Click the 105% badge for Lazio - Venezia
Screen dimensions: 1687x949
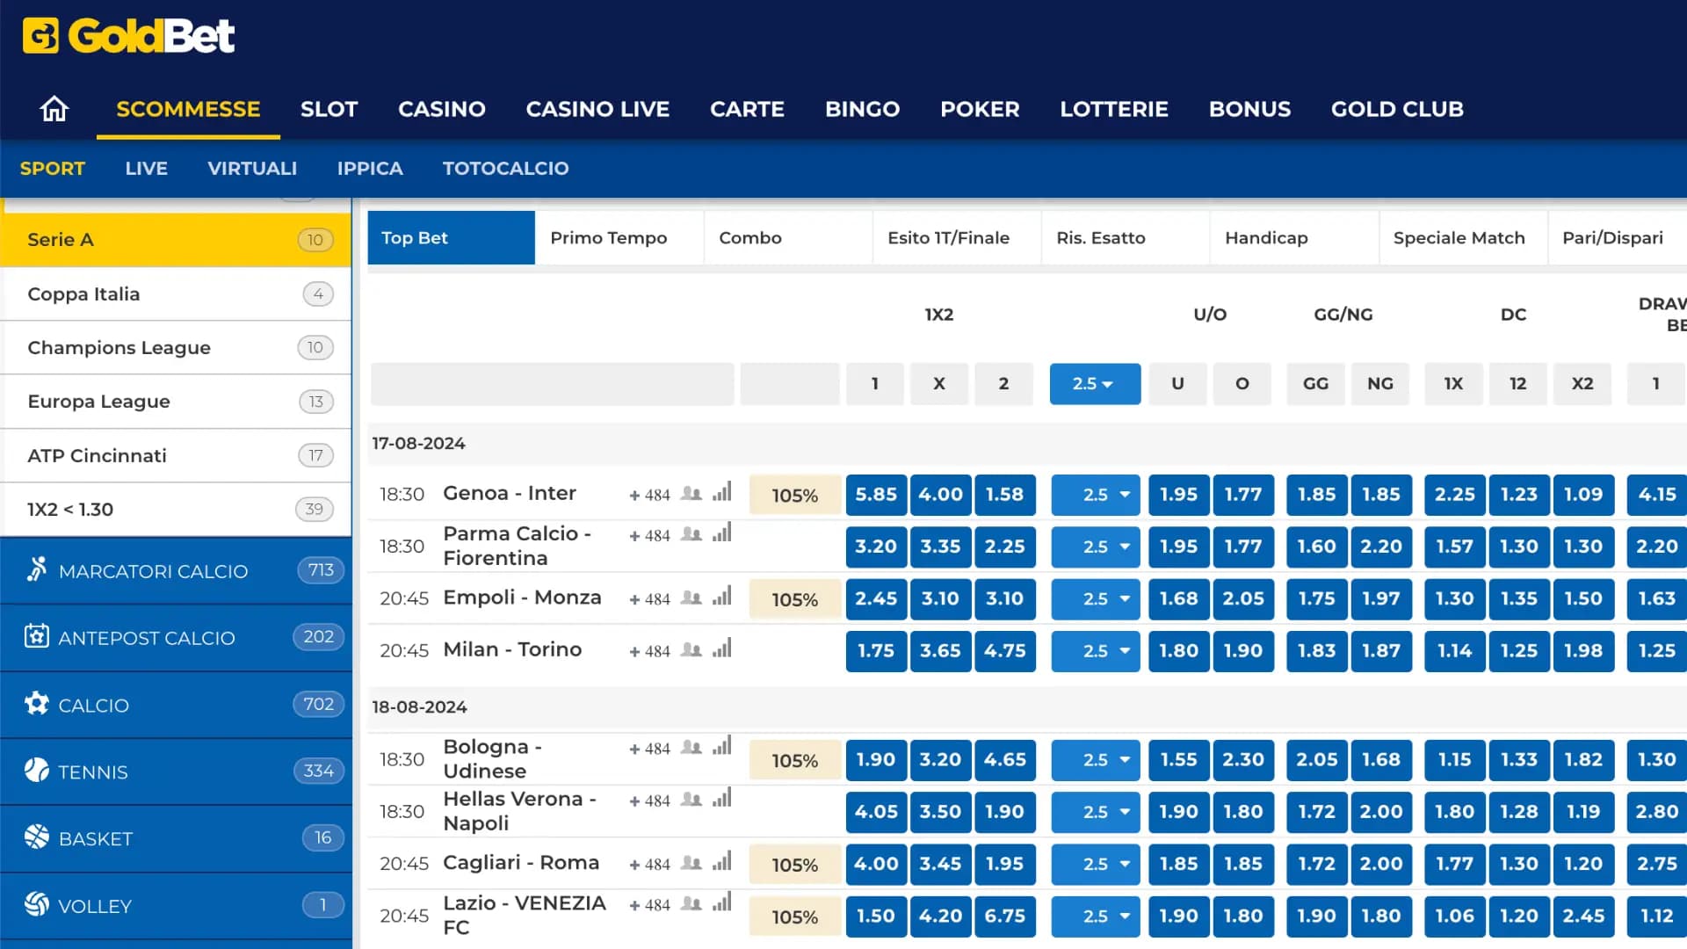[794, 916]
